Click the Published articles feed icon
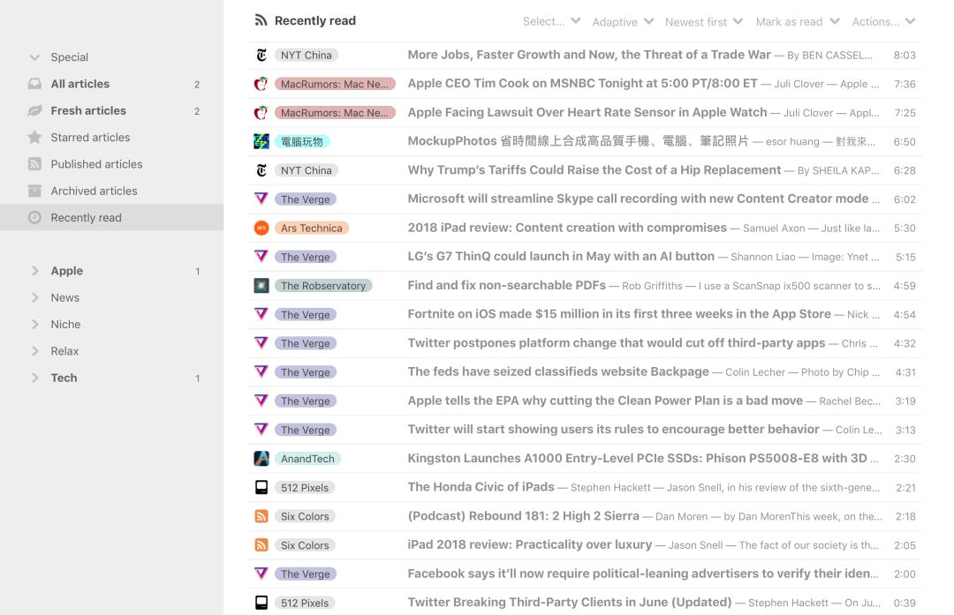Image resolution: width=954 pixels, height=615 pixels. 34,164
